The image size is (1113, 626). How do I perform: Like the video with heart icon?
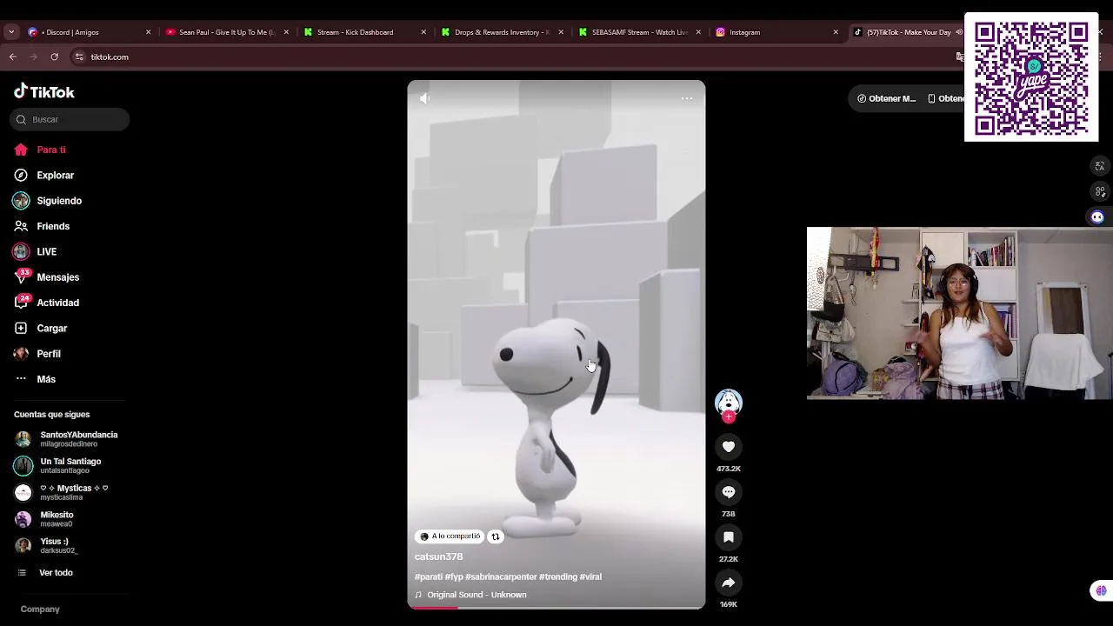[729, 447]
